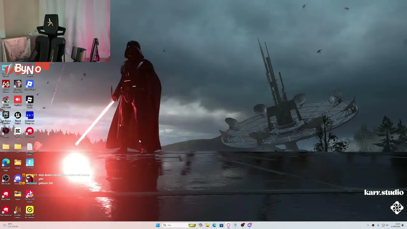
Task: Open the Konftel Camera desktop shortcut
Action: [x=18, y=212]
